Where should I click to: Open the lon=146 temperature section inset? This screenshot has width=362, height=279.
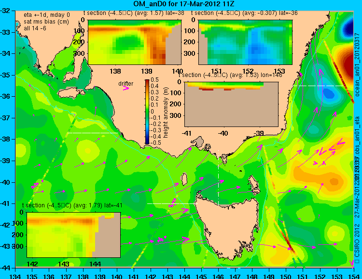pos(231,104)
